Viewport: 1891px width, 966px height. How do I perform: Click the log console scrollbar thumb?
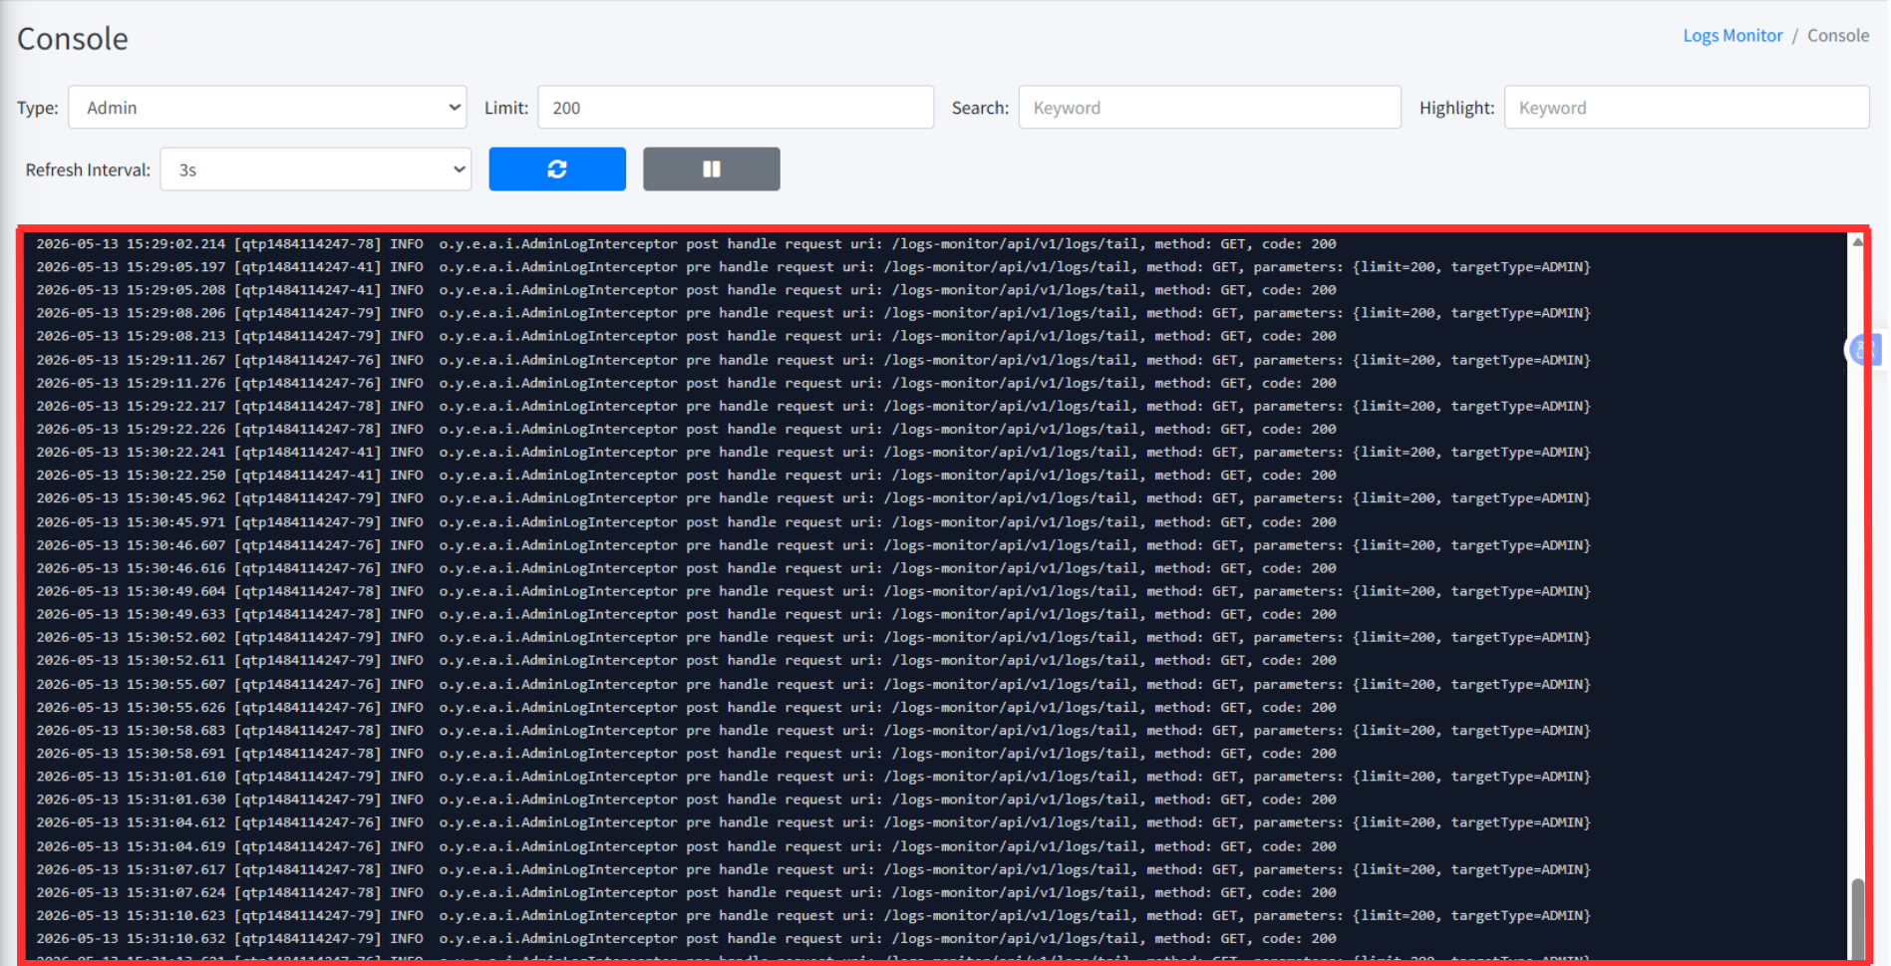point(1857,918)
